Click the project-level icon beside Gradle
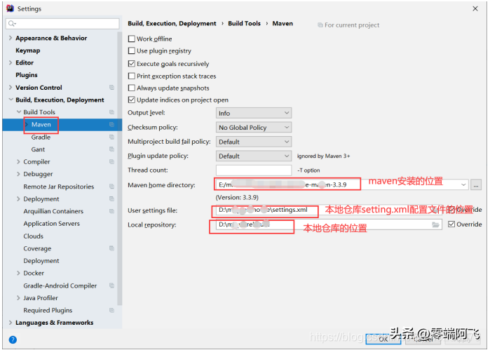 tap(111, 137)
